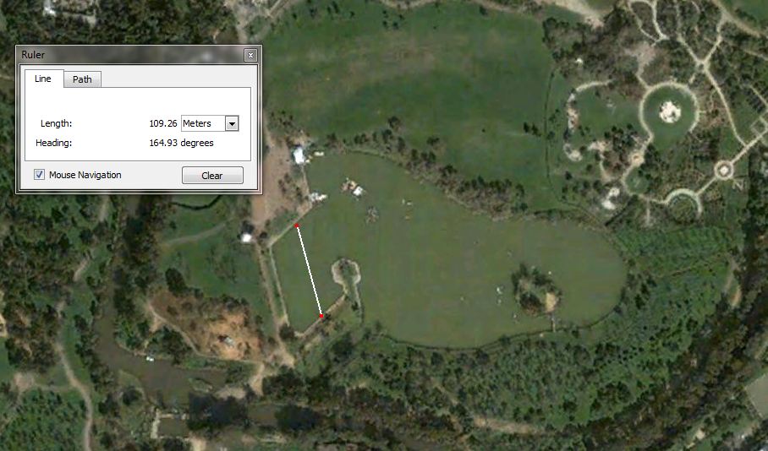768x451 pixels.
Task: Click the white roofed building northwest of field
Action: tap(299, 155)
